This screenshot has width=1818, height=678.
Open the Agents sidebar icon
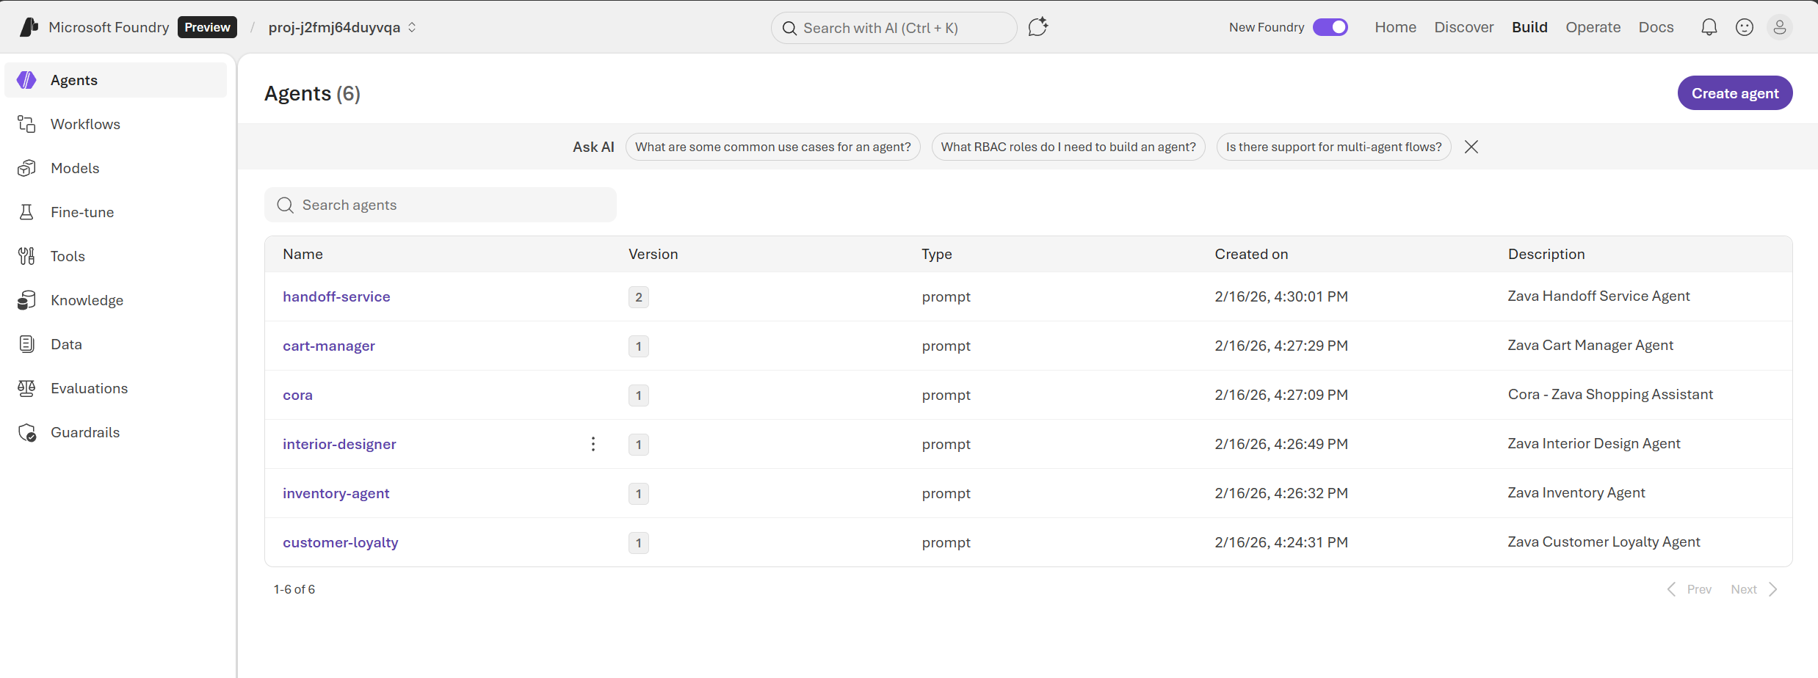[x=26, y=80]
